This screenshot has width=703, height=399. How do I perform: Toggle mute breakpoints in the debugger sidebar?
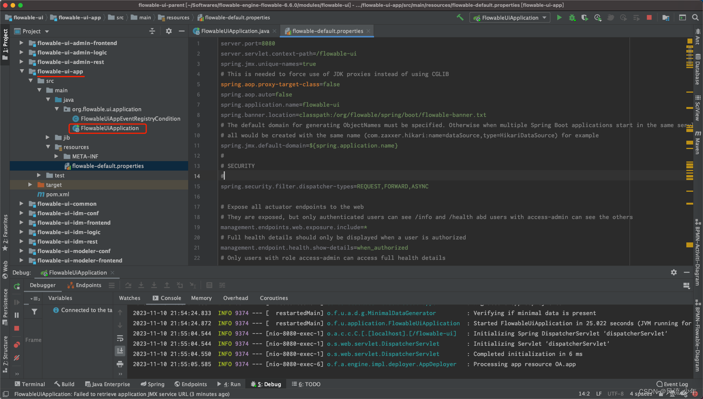pyautogui.click(x=17, y=357)
